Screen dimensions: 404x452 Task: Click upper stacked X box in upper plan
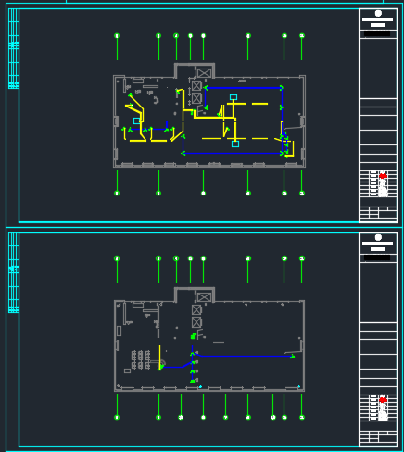196,85
